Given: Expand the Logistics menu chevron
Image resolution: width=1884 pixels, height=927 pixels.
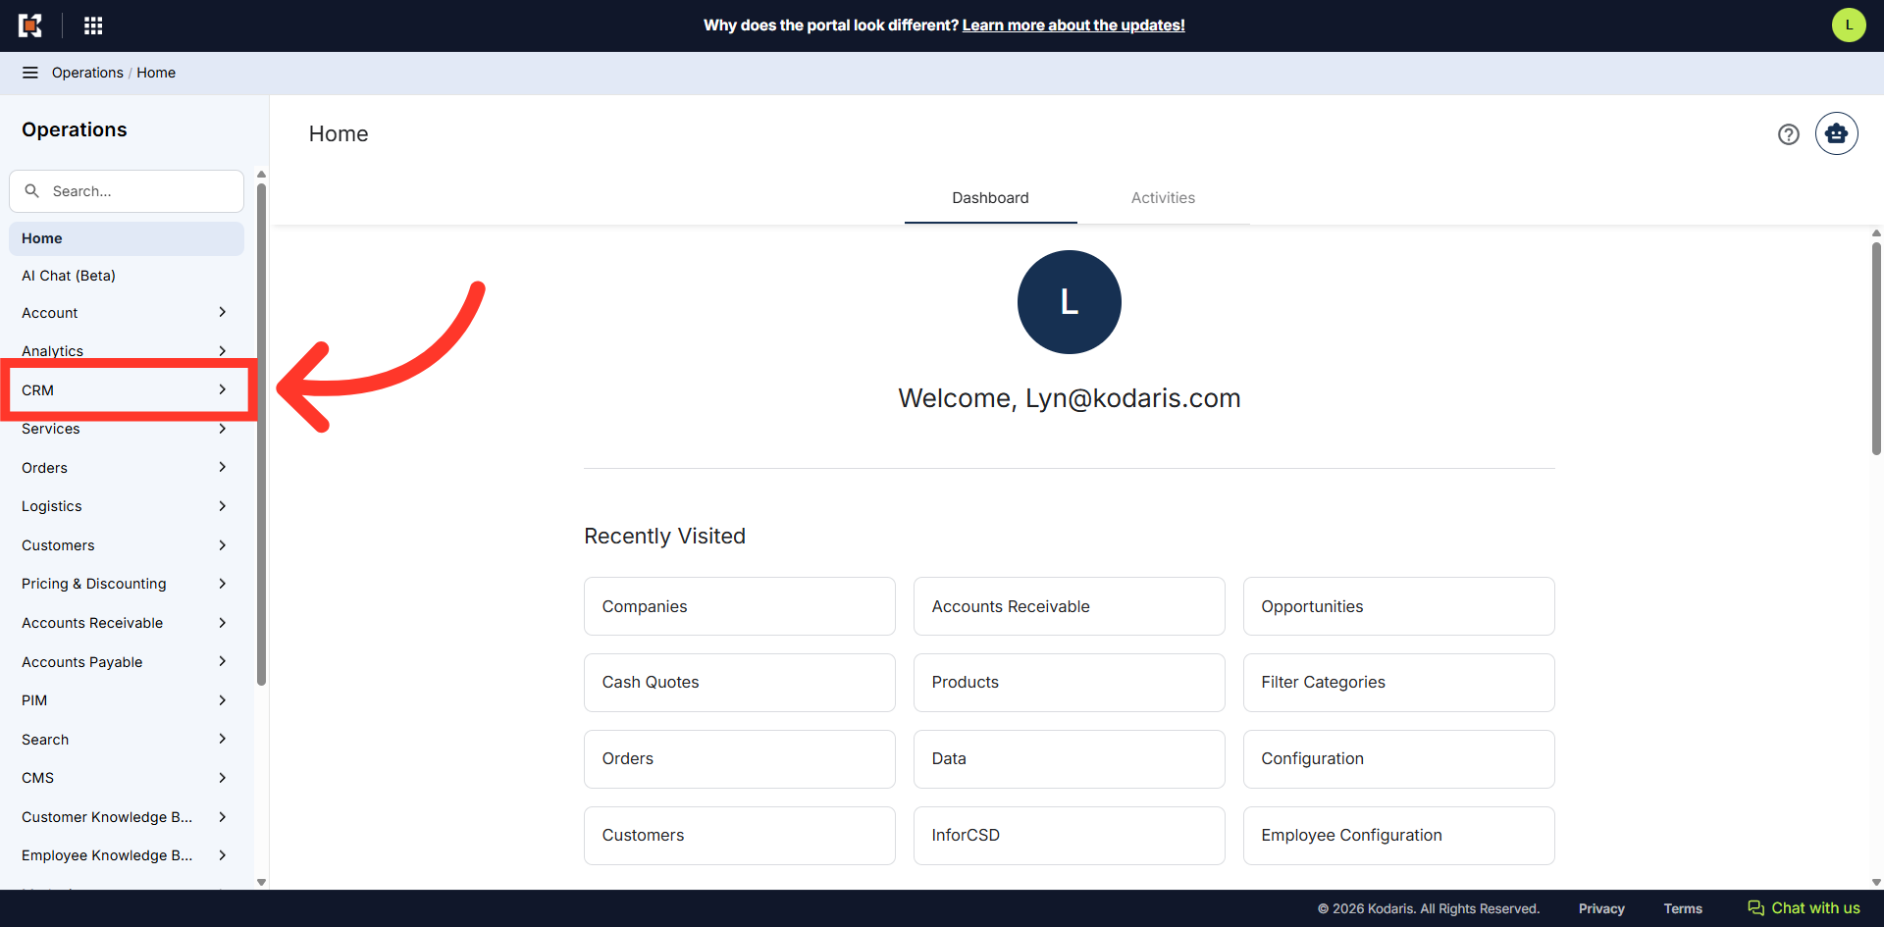Looking at the screenshot, I should 223,506.
